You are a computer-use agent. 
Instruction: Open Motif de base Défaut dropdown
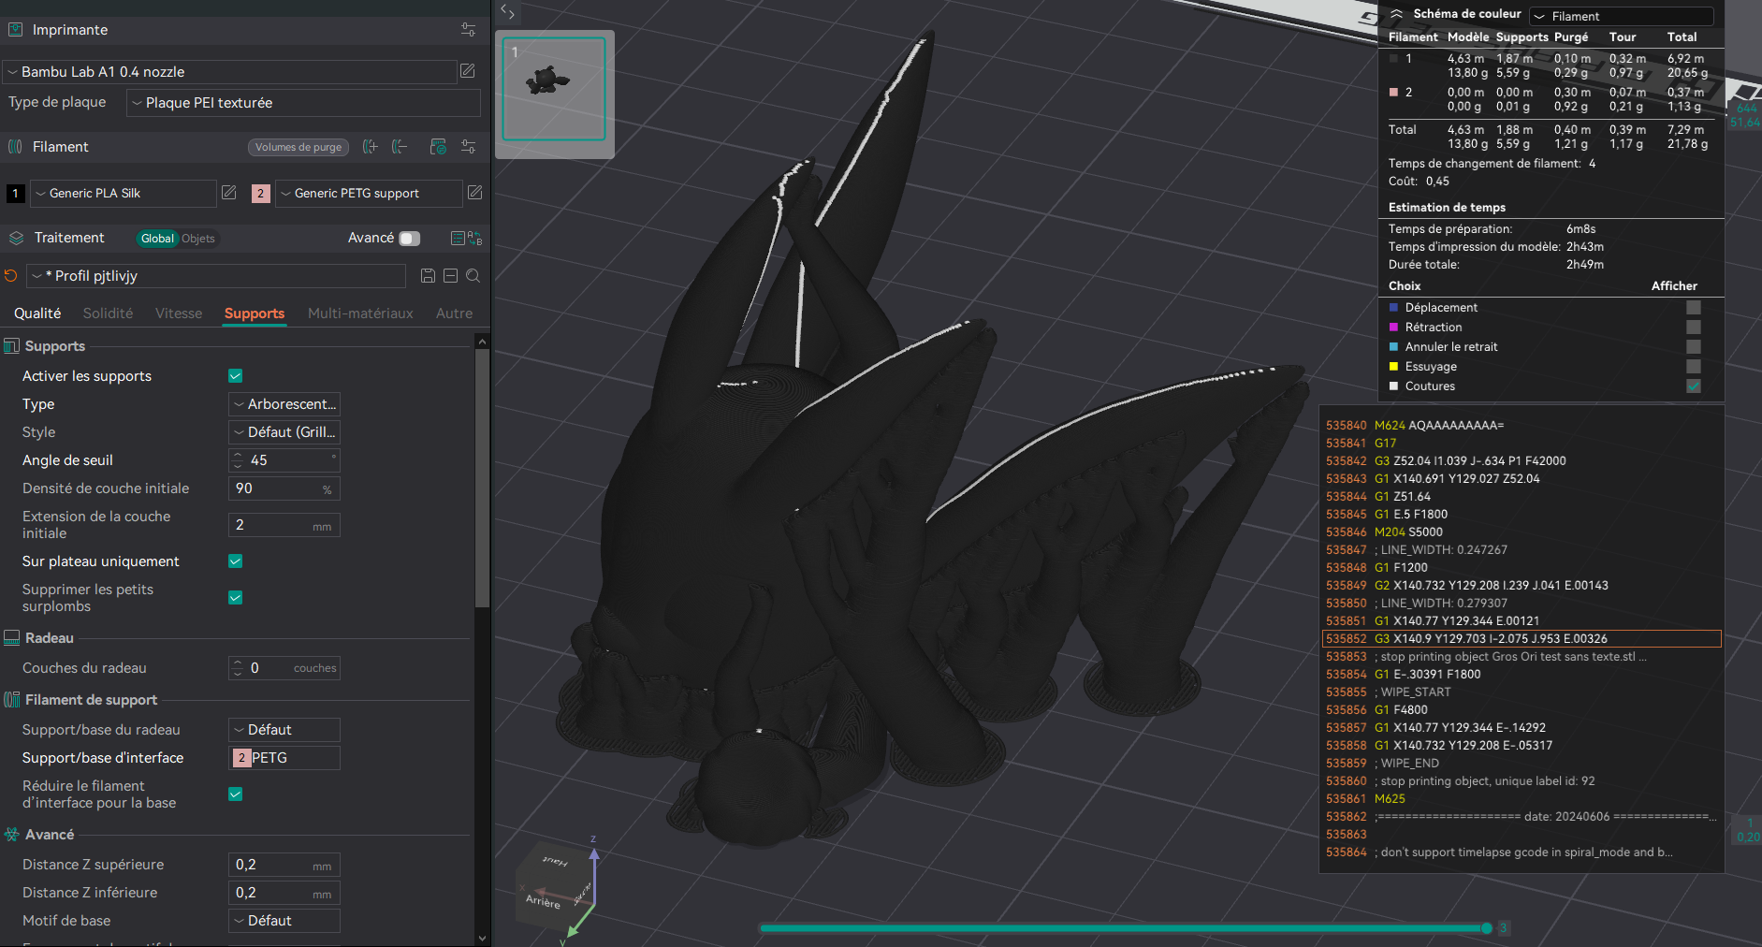pyautogui.click(x=284, y=921)
